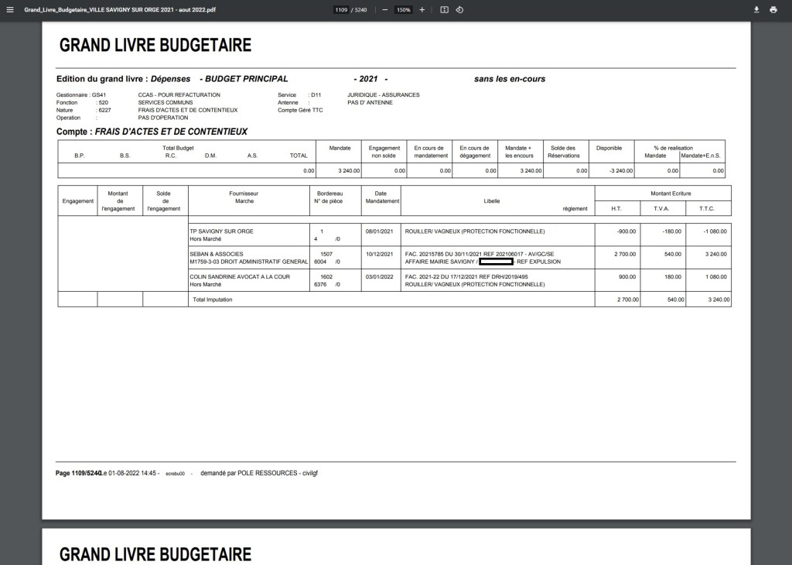The width and height of the screenshot is (792, 565).
Task: Select the total amount 3 240.00 cell
Action: tap(719, 299)
